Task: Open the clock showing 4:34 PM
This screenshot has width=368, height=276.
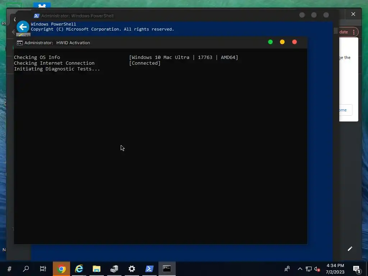Action: point(335,269)
